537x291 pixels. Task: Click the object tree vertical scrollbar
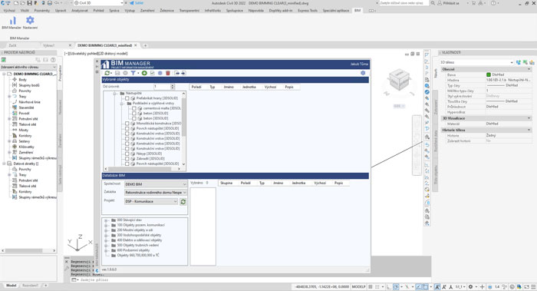click(x=183, y=128)
